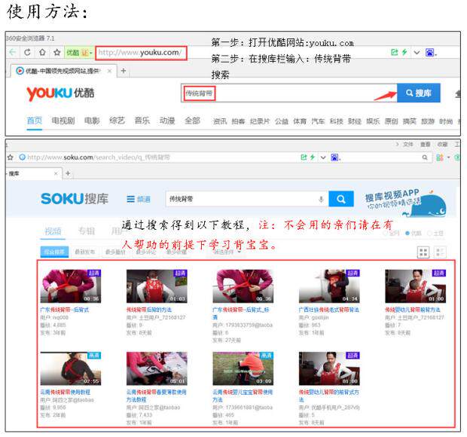This screenshot has width=467, height=437.
Task: Click the back arrow in the 360 browser toolbar
Action: [12, 53]
